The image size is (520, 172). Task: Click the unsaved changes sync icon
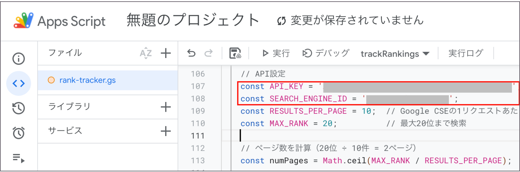(x=281, y=21)
